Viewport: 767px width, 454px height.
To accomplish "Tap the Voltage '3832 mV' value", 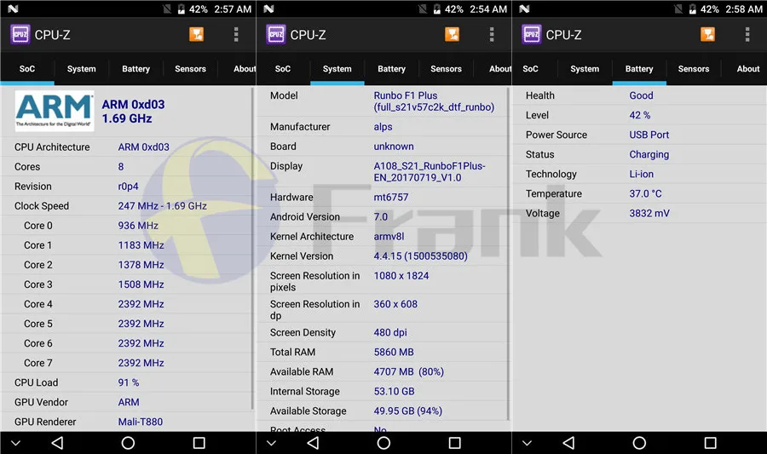I will 649,213.
